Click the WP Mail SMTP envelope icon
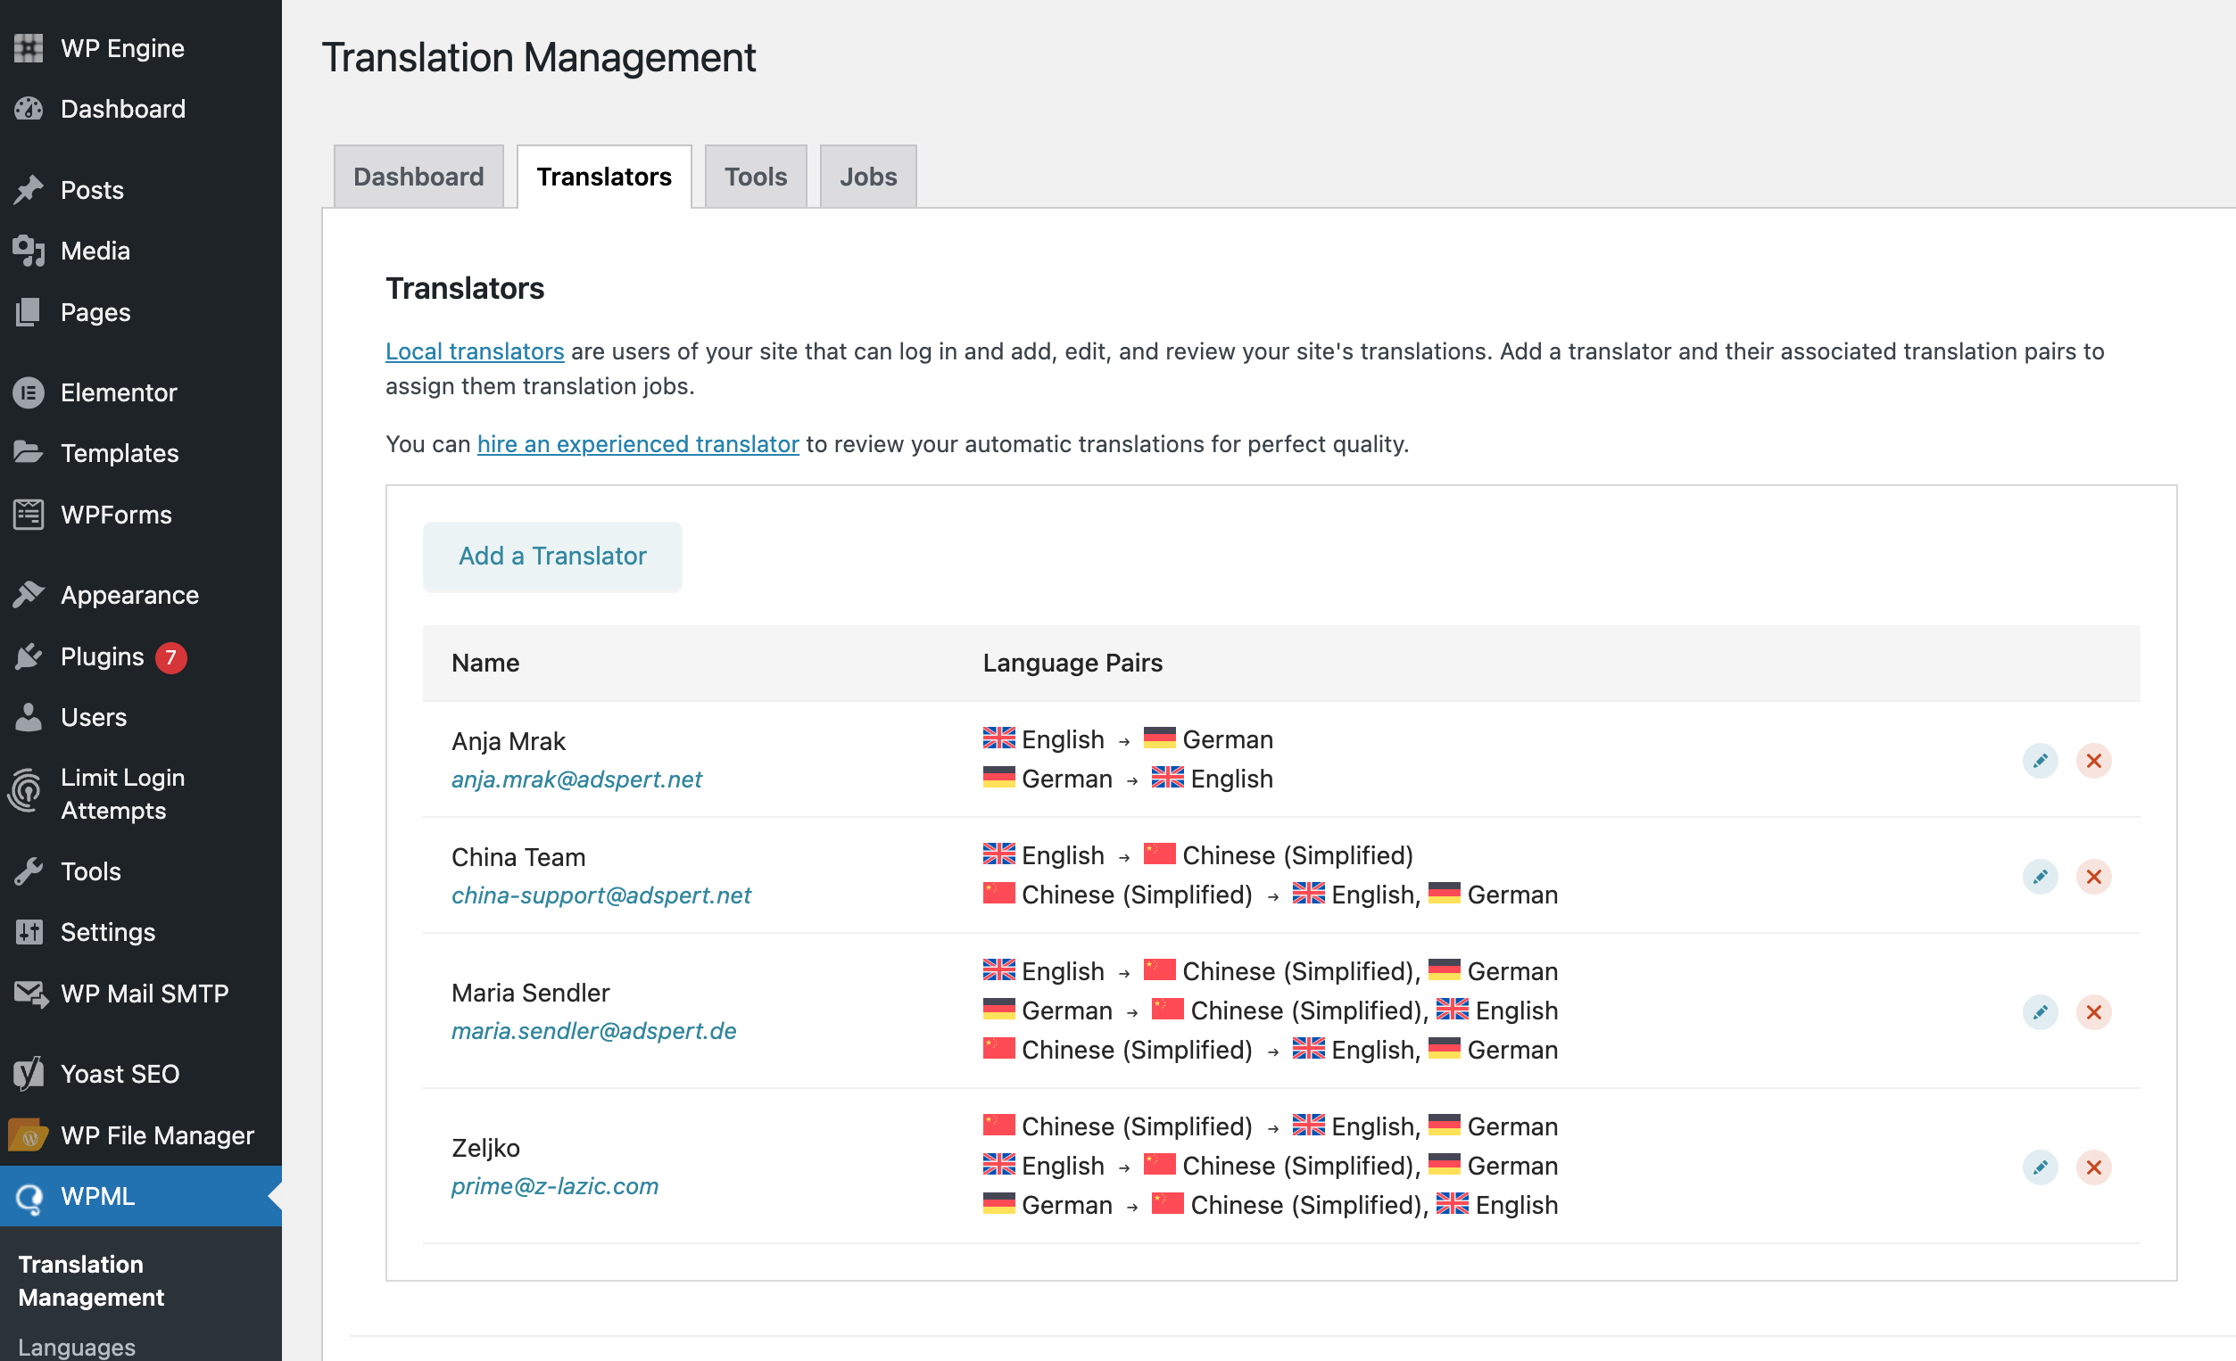 pyautogui.click(x=30, y=994)
